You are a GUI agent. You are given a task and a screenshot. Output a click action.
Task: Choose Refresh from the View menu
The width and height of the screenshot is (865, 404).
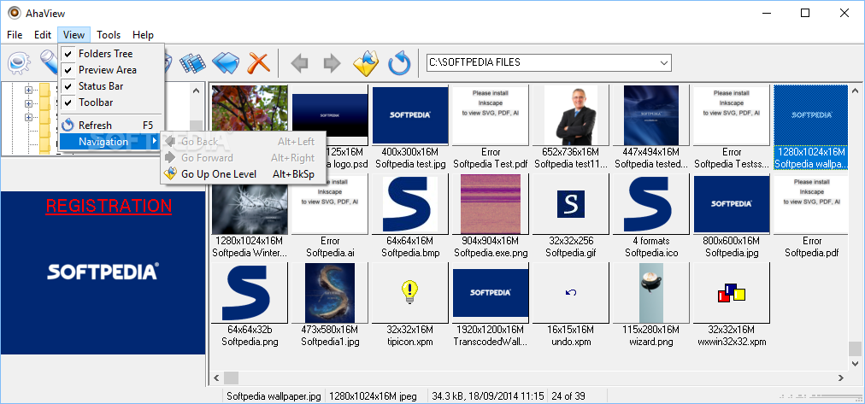point(111,125)
